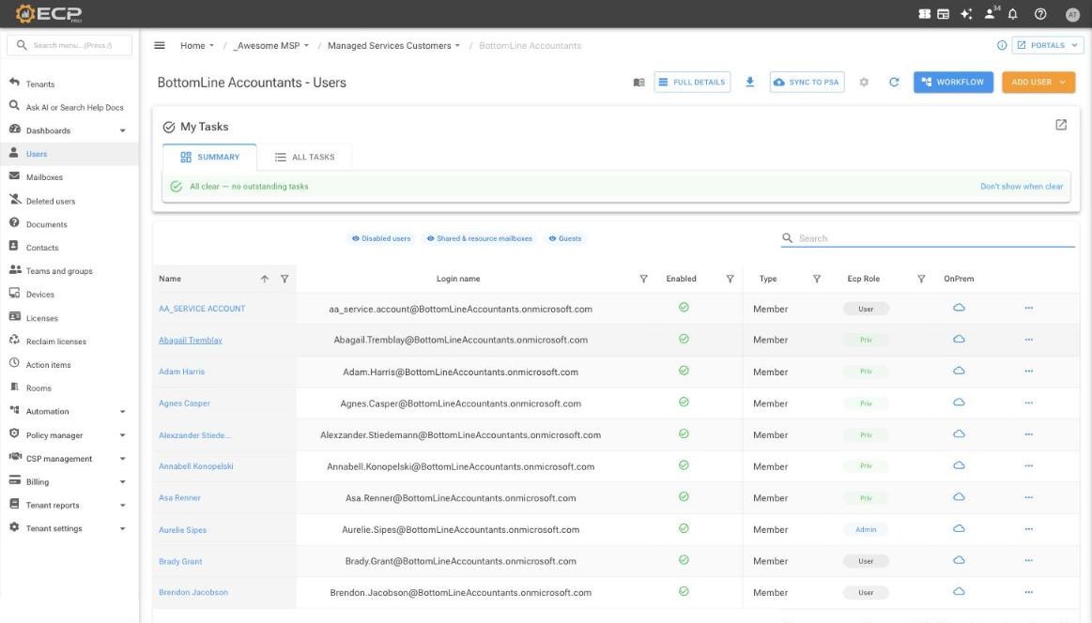The height and width of the screenshot is (623, 1092).
Task: Click enabled checkmark for Agnes Casper
Action: (x=684, y=403)
